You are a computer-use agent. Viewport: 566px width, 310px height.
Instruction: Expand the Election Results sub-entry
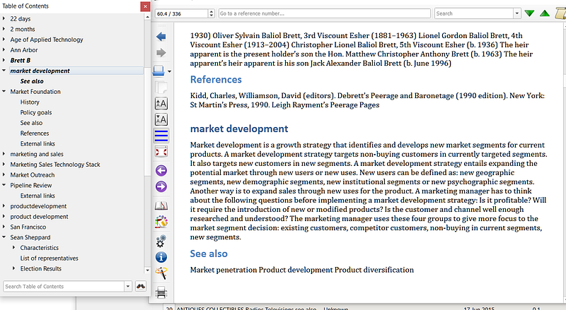[x=13, y=268]
